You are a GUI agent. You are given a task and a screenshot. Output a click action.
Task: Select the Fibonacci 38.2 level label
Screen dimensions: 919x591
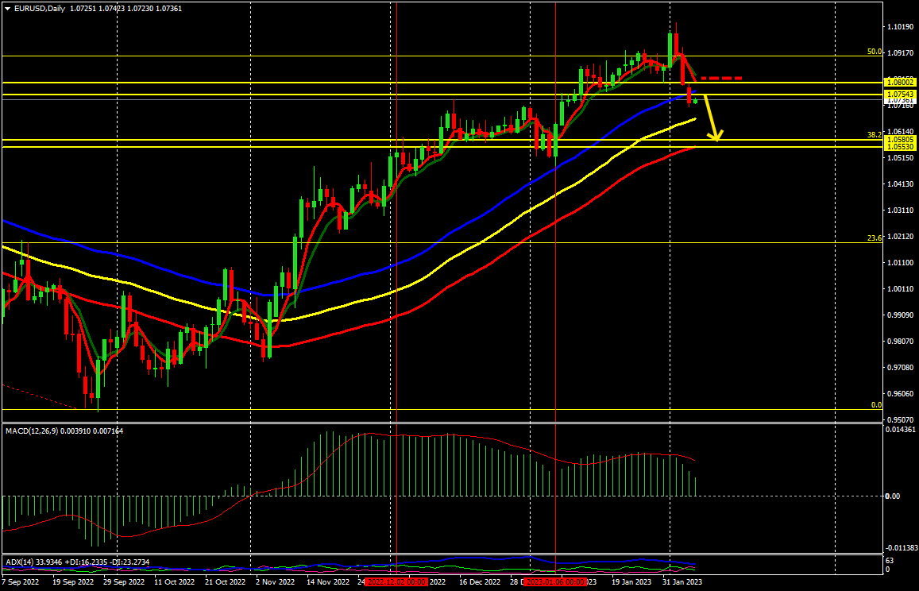(x=874, y=135)
